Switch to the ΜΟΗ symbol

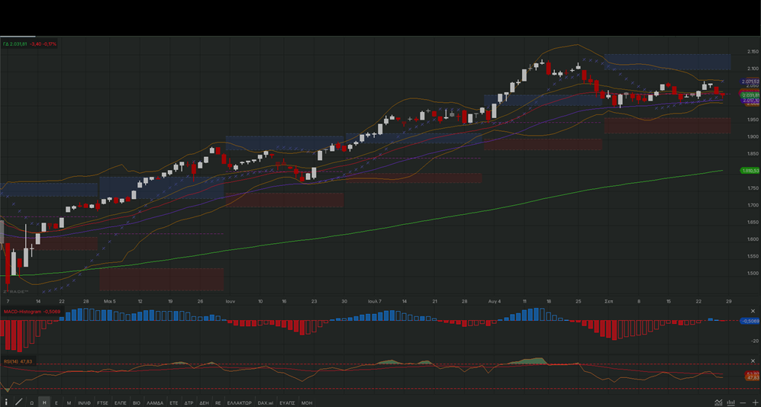pos(307,402)
